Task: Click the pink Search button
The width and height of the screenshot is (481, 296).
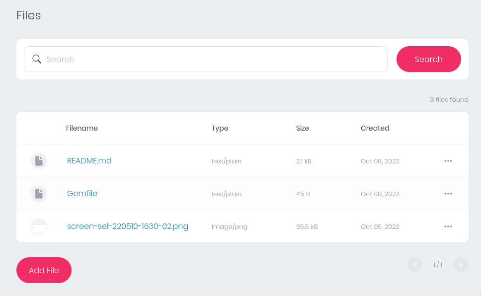Action: tap(428, 59)
